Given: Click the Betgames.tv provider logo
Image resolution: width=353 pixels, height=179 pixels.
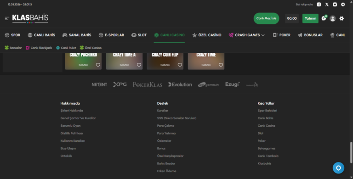Looking at the screenshot, I should [209, 84].
